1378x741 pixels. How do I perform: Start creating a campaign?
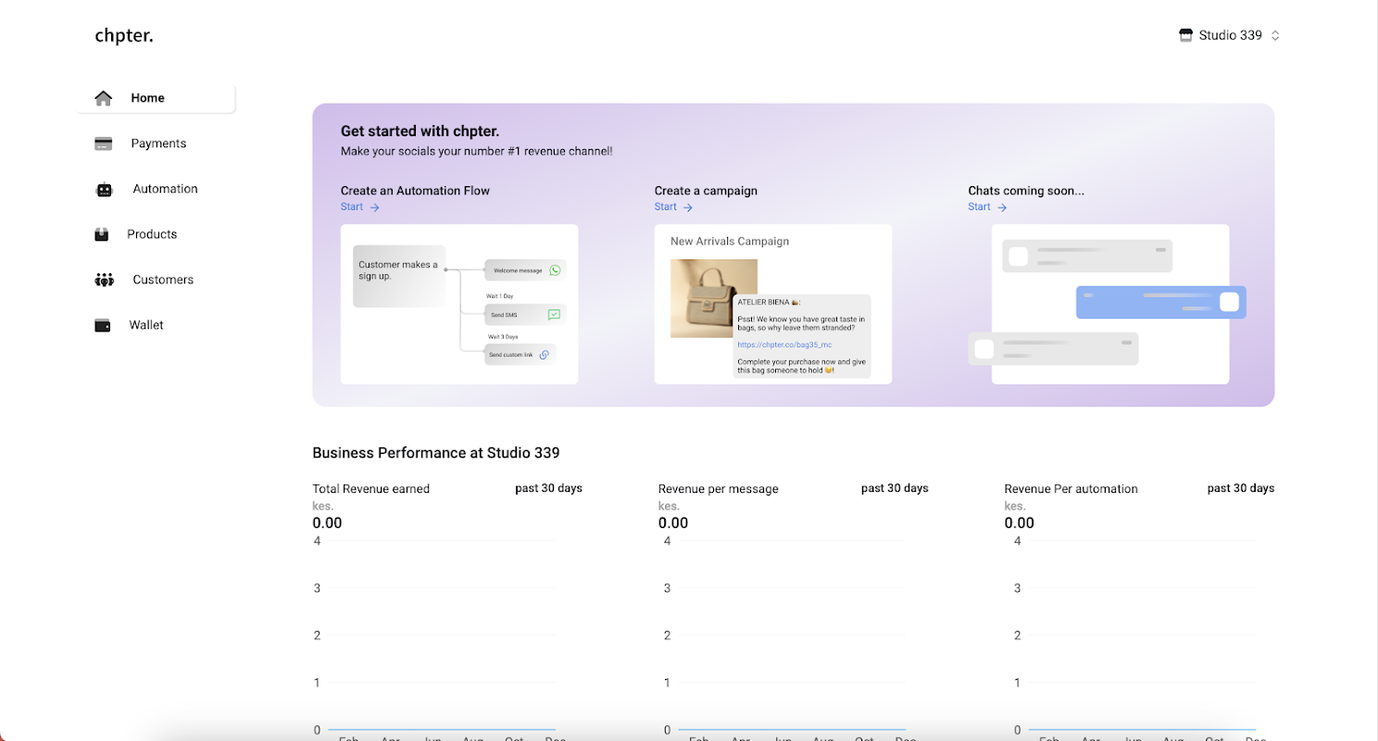pyautogui.click(x=674, y=207)
